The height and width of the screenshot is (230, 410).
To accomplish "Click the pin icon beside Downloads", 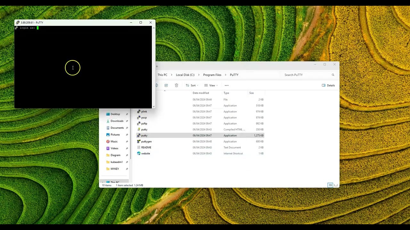I will tap(127, 121).
